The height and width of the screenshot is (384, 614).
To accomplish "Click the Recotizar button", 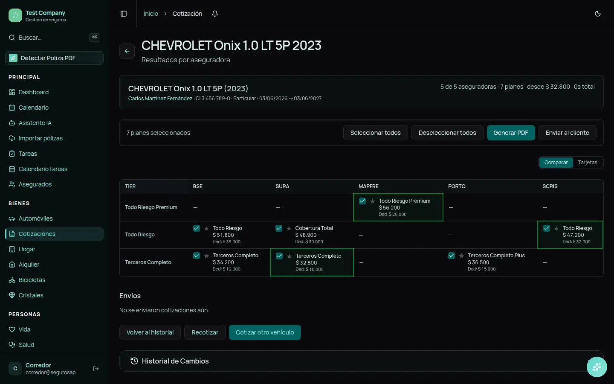I will click(x=205, y=332).
